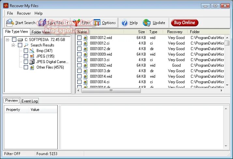233x159 pixels.
Task: Click the preview pane scroll down arrow
Action: 226,146
